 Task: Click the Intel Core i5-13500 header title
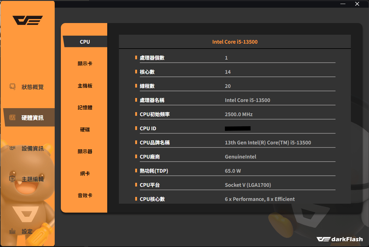[235, 42]
